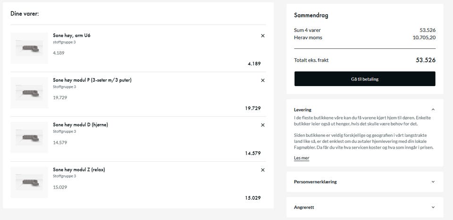Screen dimensions: 453x220
Task: Select the modul Z (relax) thumbnail
Action: pyautogui.click(x=29, y=182)
